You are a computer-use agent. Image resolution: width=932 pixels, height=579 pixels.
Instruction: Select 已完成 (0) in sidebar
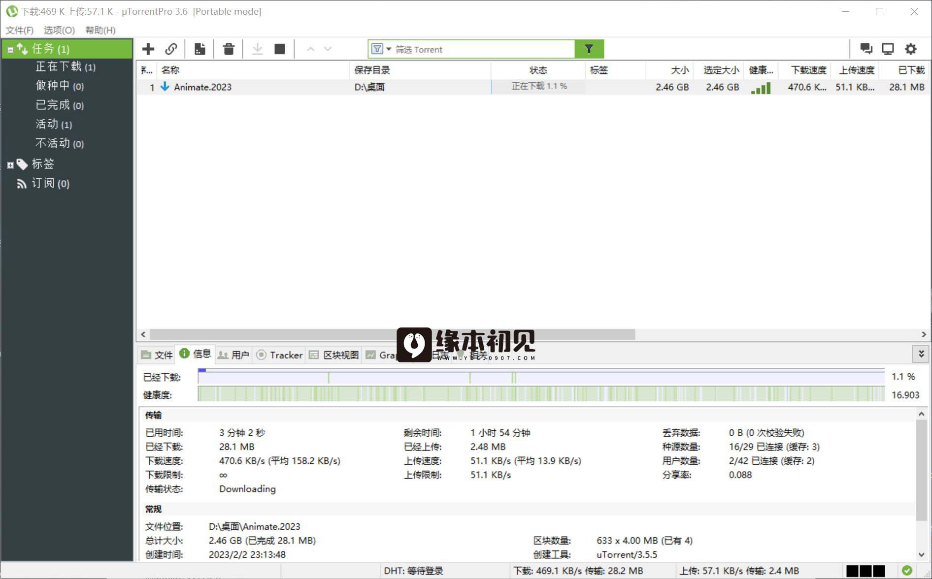tap(60, 105)
